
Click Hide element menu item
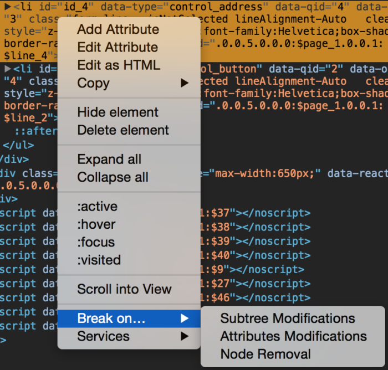[118, 112]
